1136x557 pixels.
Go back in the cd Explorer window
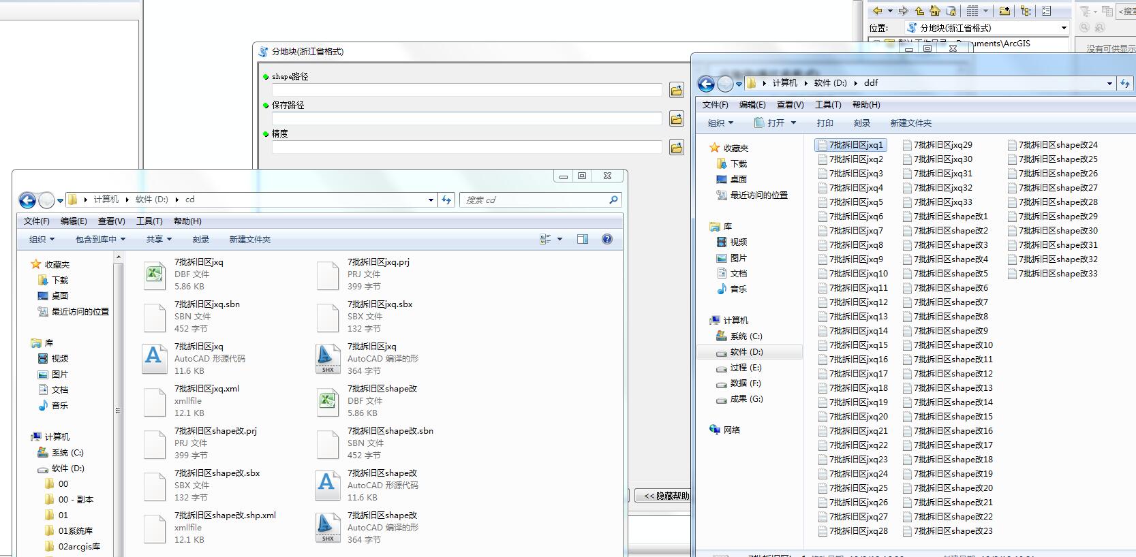click(x=27, y=200)
